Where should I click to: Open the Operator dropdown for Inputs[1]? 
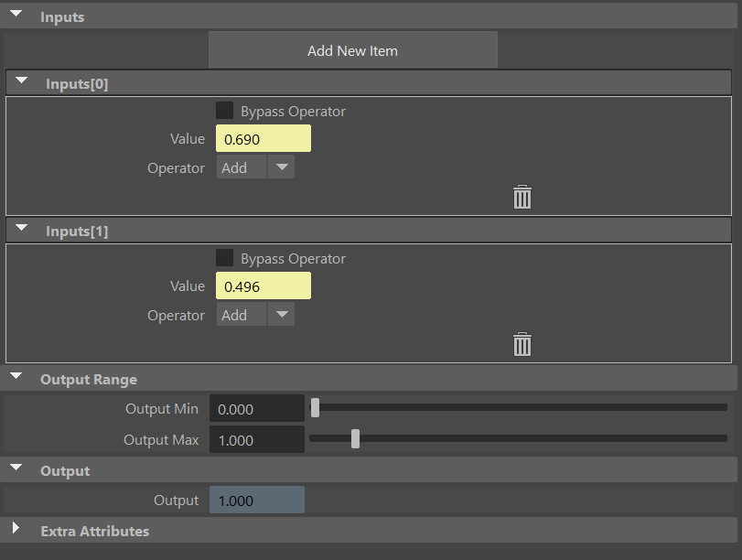(281, 315)
